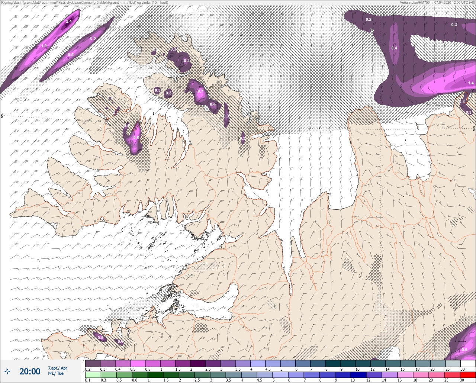Pick the bright red rain swatch labeled 30

coord(468,374)
